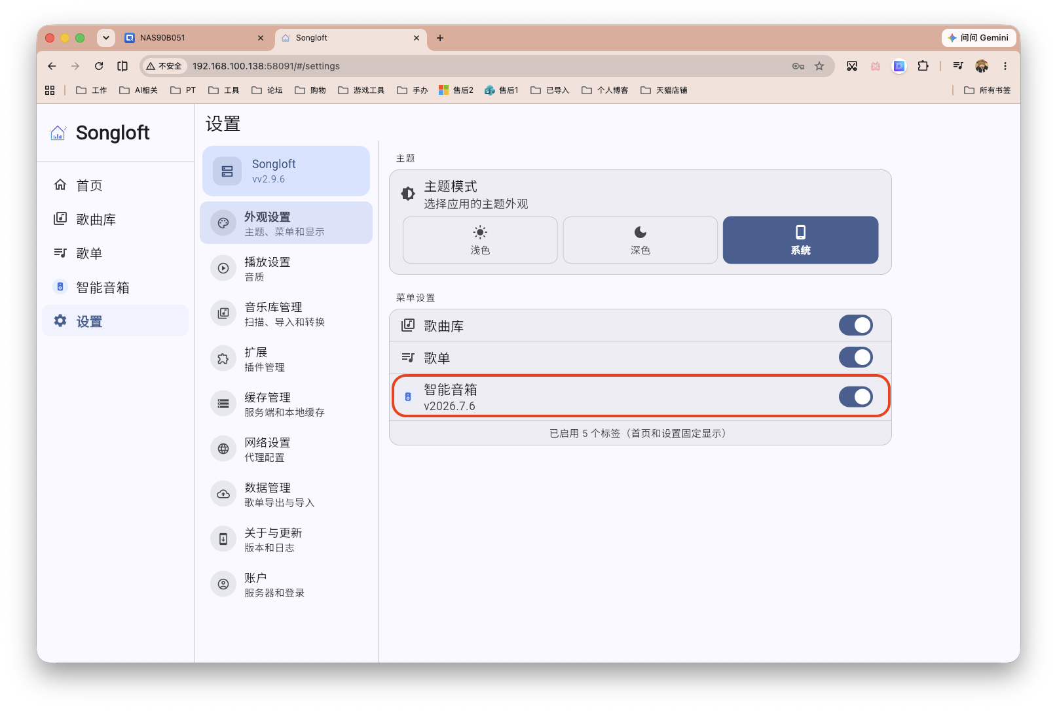Open the 工作 bookmark folder
The image size is (1057, 711).
click(x=92, y=90)
